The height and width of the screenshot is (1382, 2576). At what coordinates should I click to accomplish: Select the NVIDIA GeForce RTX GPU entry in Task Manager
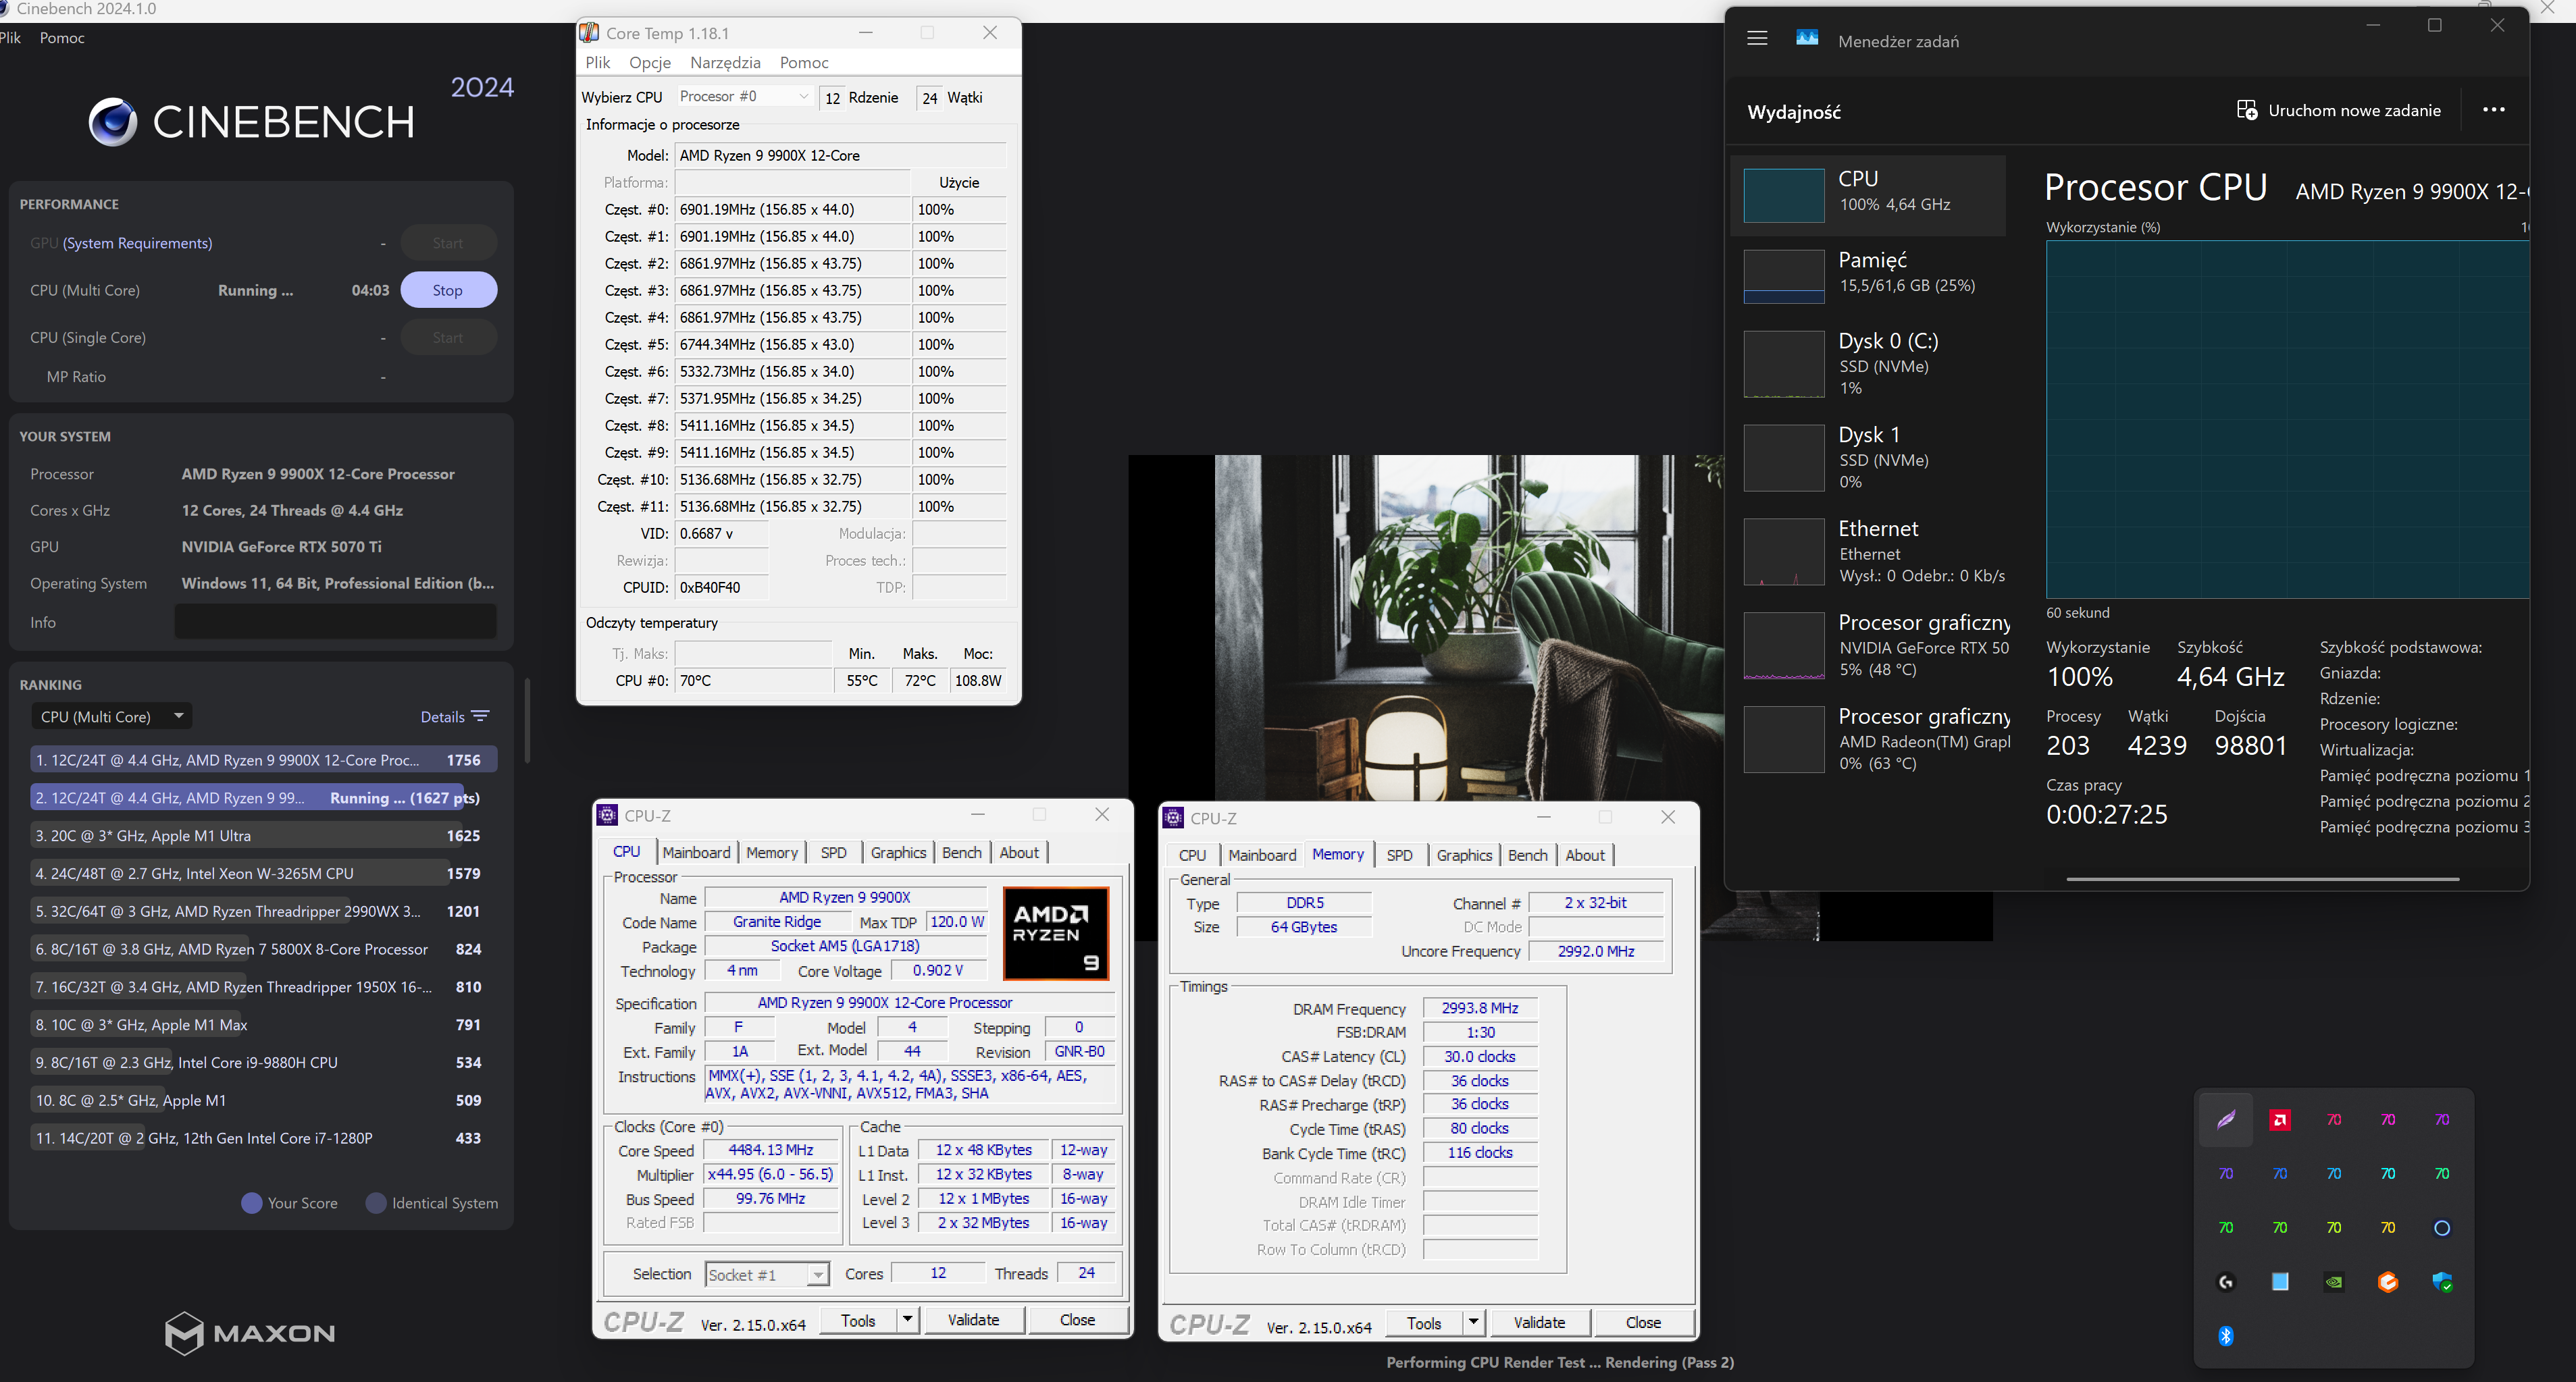[x=1868, y=645]
